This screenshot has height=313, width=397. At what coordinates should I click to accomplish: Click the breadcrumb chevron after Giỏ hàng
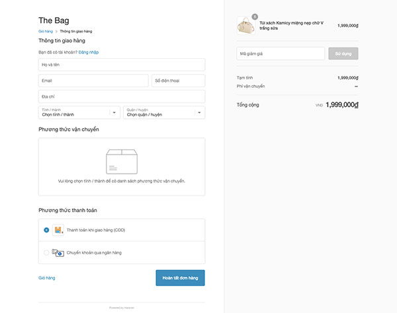click(56, 31)
